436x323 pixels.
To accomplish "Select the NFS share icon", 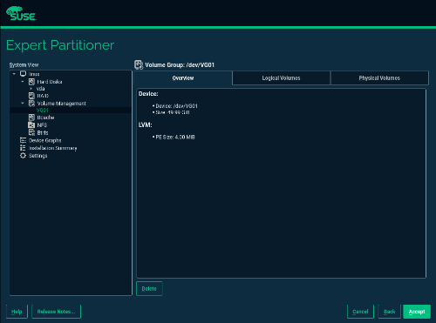I will 31,125.
